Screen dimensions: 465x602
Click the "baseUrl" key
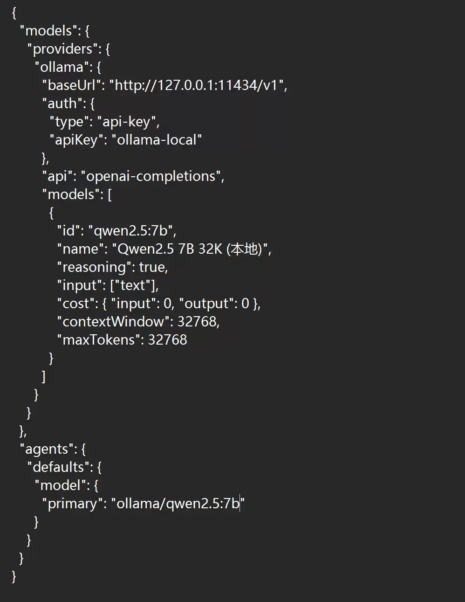pyautogui.click(x=71, y=85)
